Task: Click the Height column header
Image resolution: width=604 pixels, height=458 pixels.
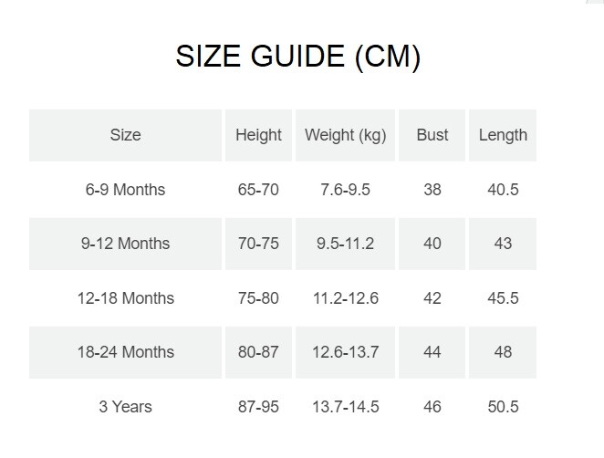Action: 258,135
